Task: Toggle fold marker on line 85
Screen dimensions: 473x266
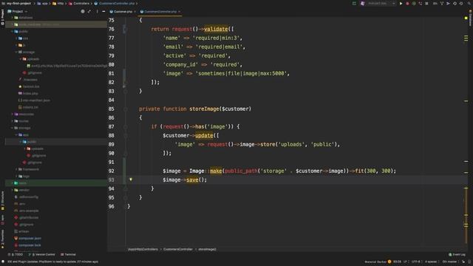Action: [125, 109]
